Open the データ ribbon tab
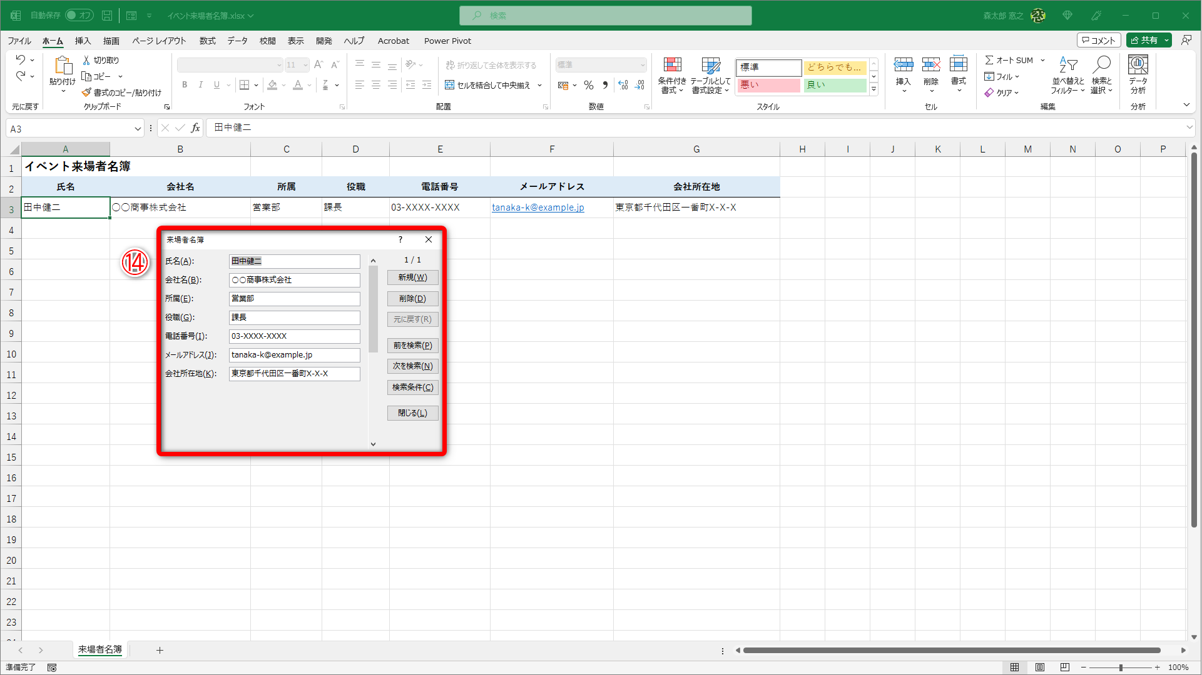The image size is (1202, 675). pos(237,41)
